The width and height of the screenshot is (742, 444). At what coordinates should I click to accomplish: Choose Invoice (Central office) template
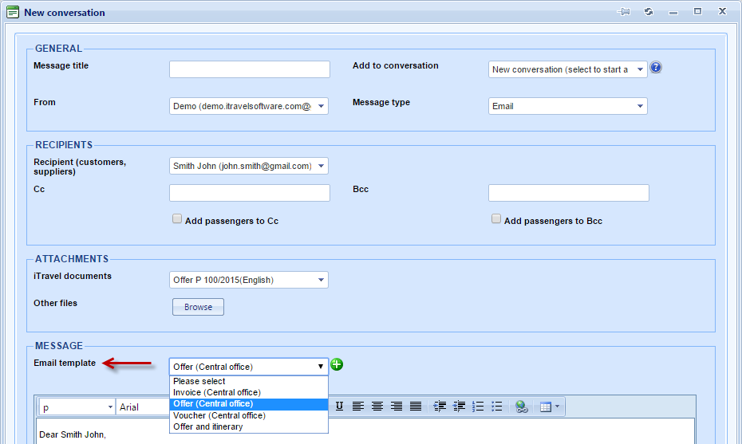(249, 392)
